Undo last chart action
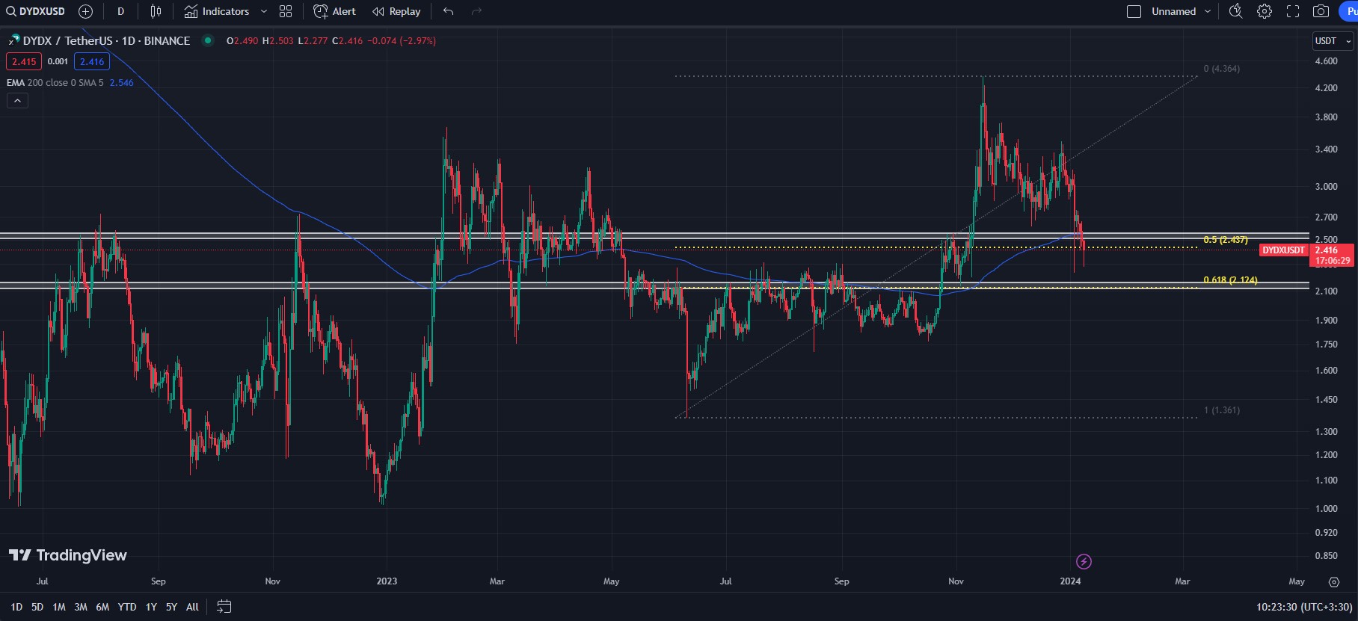1358x621 pixels. pos(448,11)
